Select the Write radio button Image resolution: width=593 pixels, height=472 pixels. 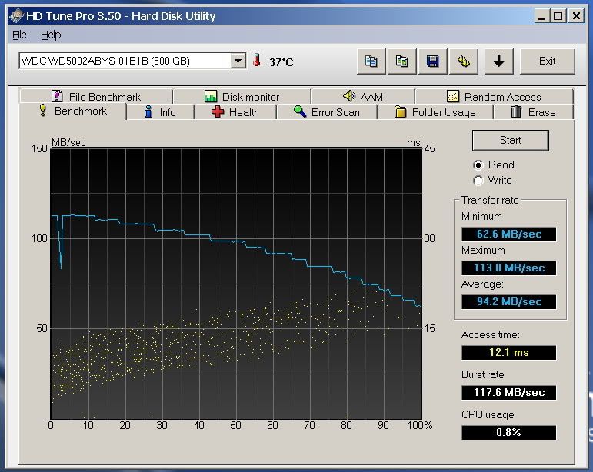click(478, 180)
